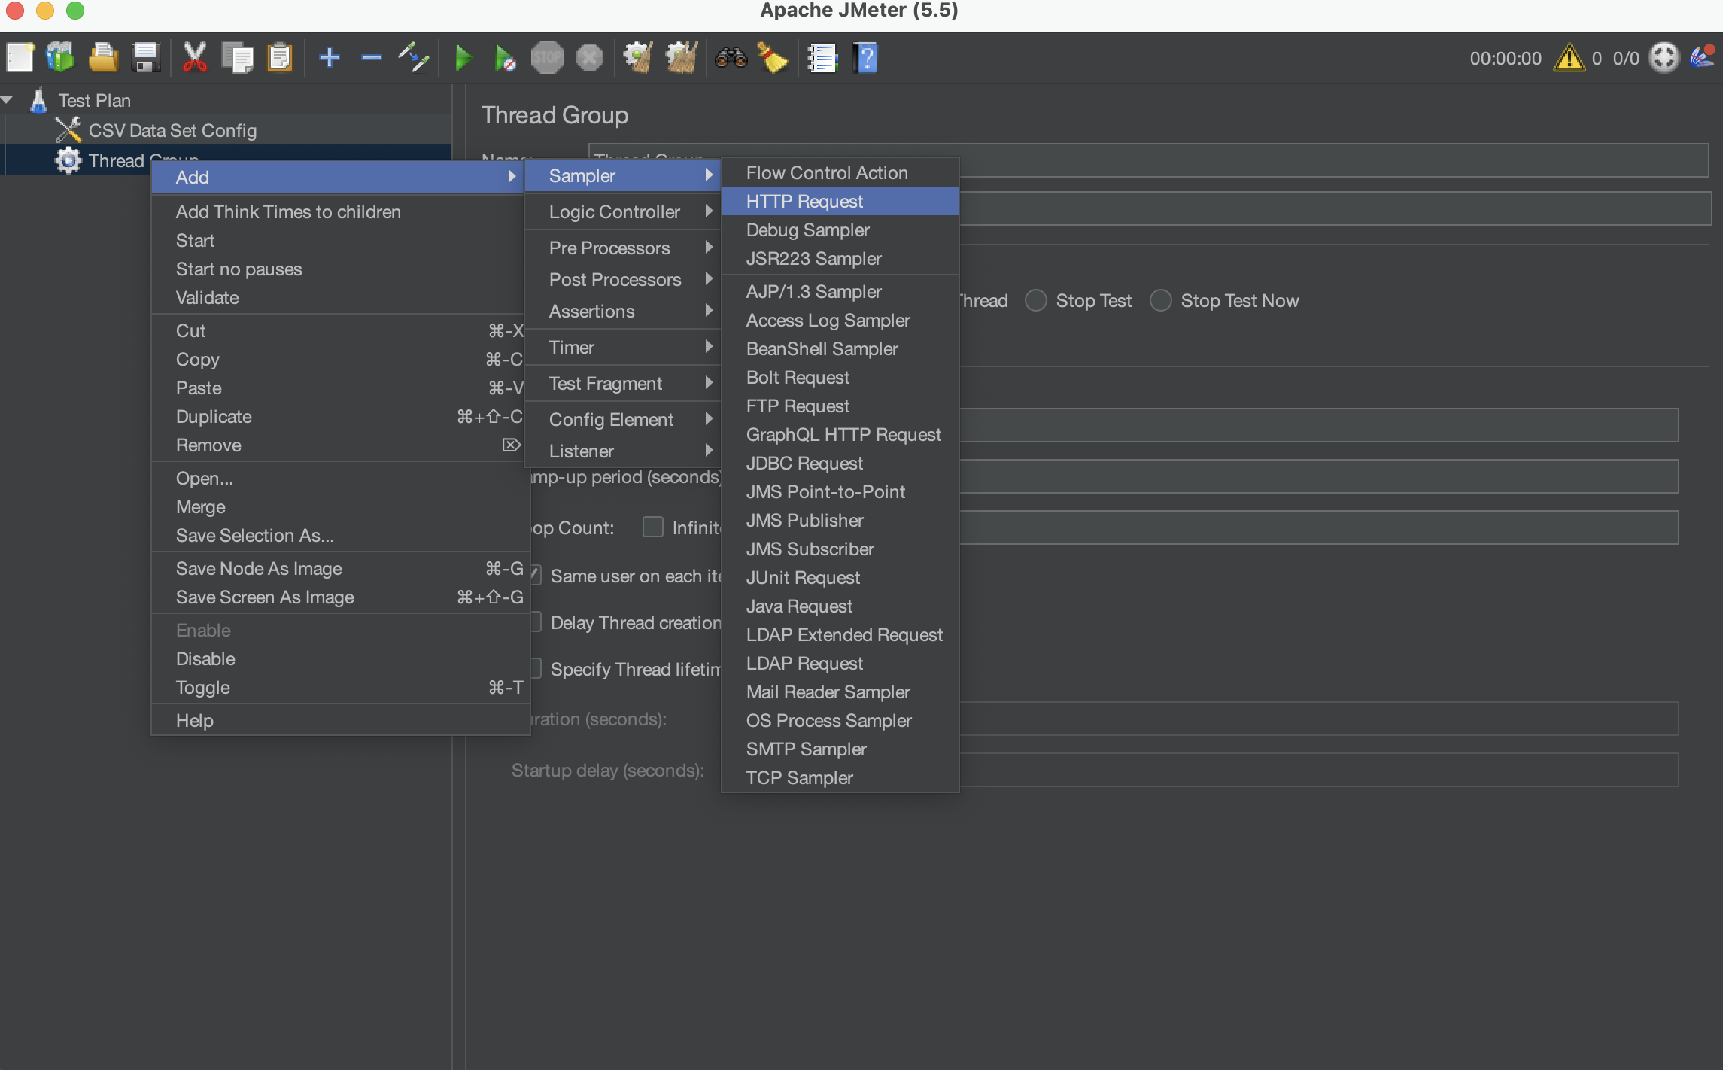This screenshot has height=1070, width=1723.
Task: Expand the Pre Processors submenu
Action: (623, 248)
